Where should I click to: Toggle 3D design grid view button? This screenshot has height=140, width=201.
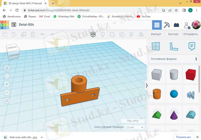tap(157, 25)
